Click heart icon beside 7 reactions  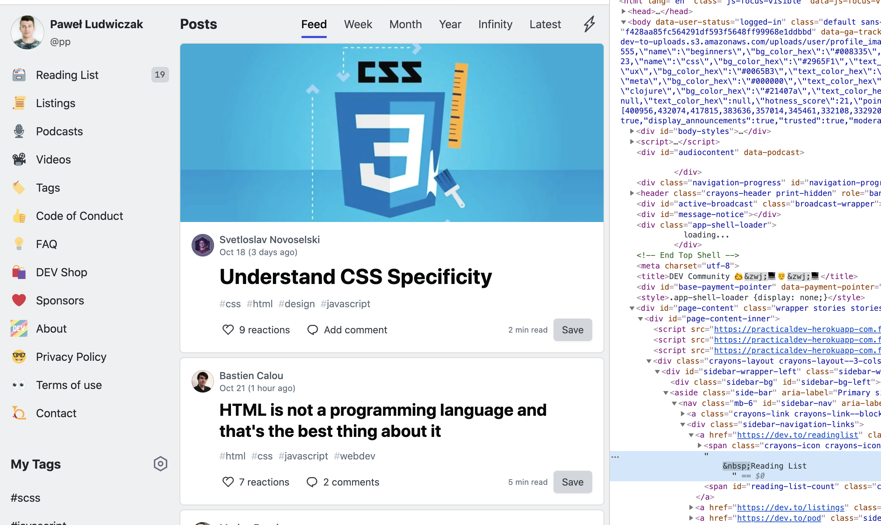pyautogui.click(x=228, y=482)
